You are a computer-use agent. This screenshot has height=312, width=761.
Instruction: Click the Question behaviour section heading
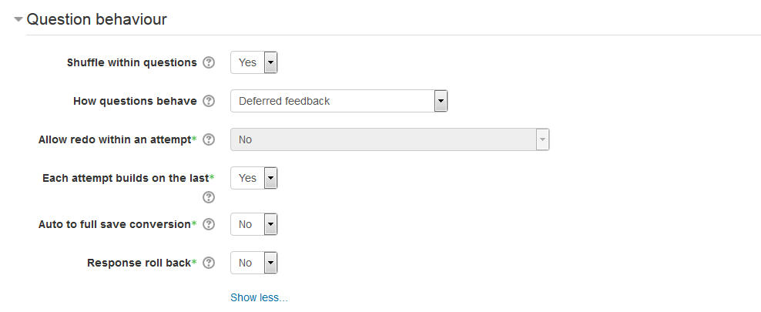point(96,19)
